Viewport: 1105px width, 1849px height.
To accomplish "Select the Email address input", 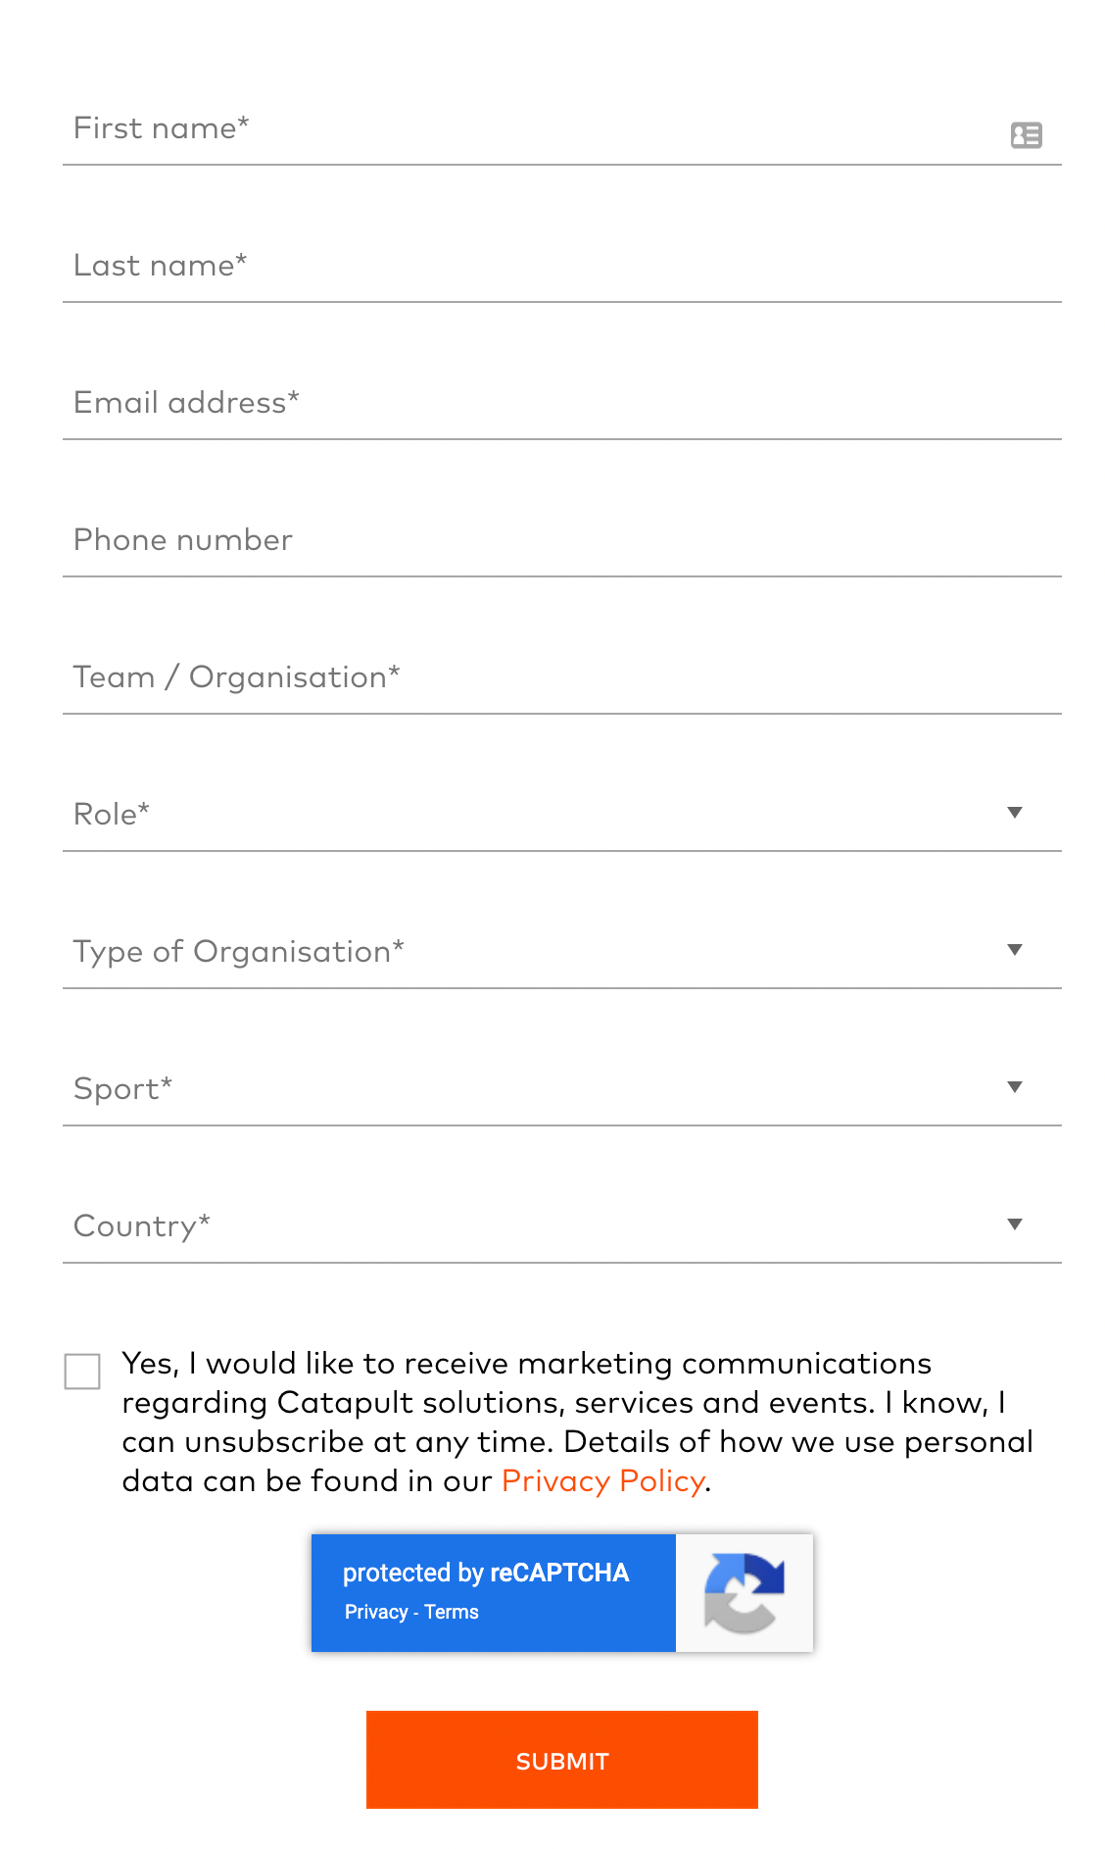I will (x=562, y=402).
